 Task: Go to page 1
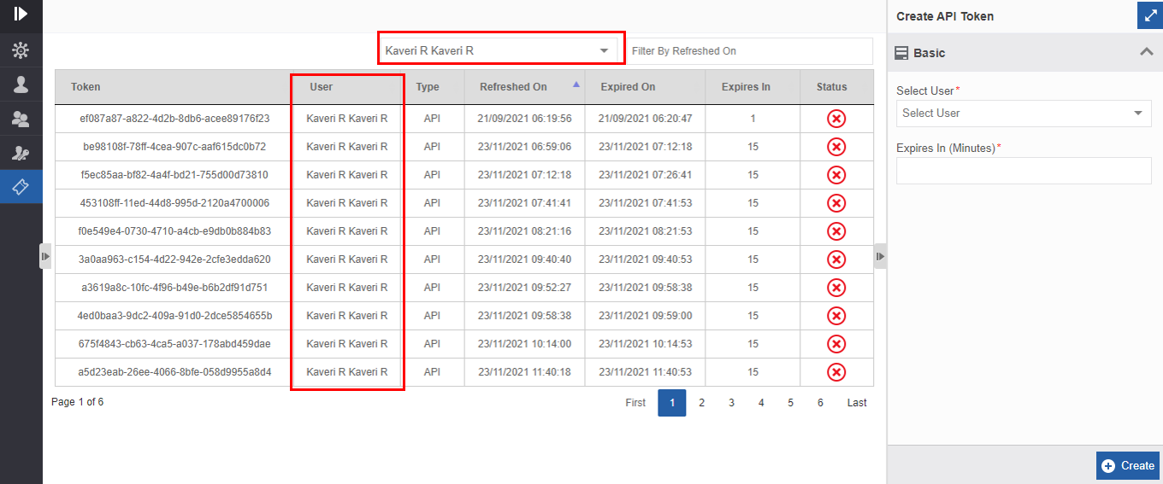coord(672,403)
